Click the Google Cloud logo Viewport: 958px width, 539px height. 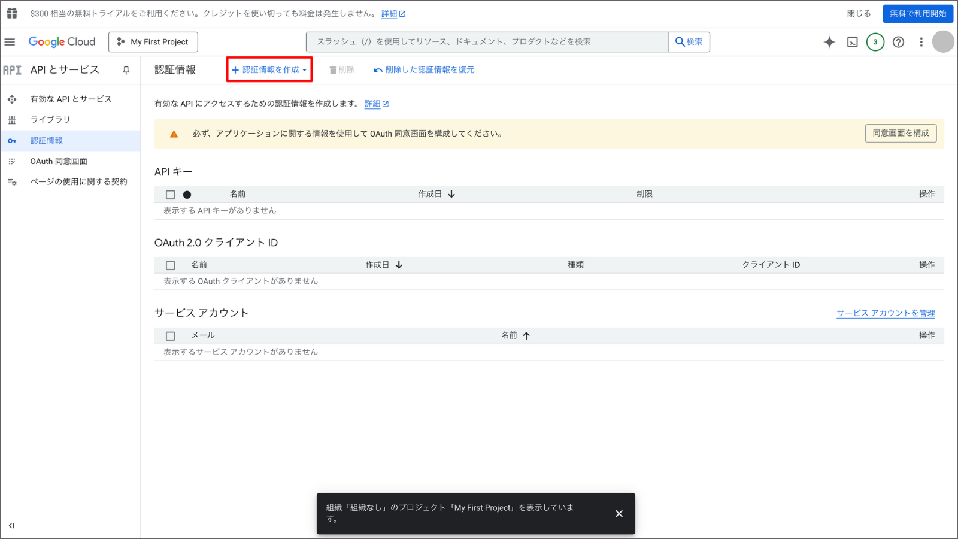[62, 42]
